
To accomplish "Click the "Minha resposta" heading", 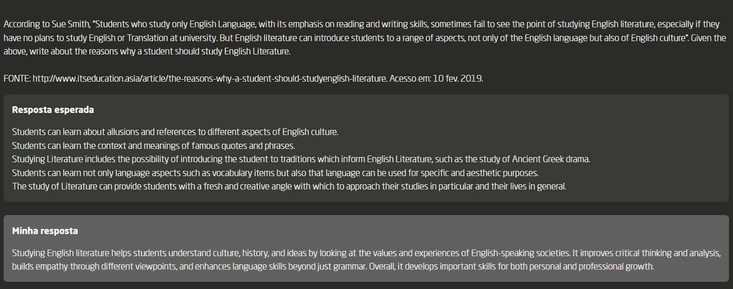I will (45, 231).
